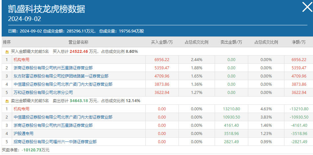Viewport: 313px width, 155px height.
Task: Click net amount -3518.96
Action: tap(299, 133)
